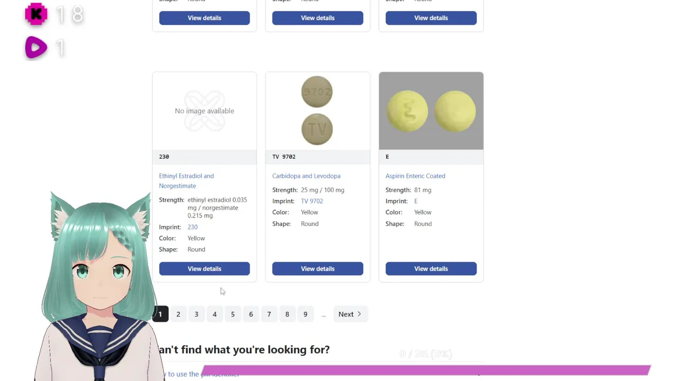Click the 'TV 9702' card header text
The width and height of the screenshot is (677, 381).
pos(284,157)
